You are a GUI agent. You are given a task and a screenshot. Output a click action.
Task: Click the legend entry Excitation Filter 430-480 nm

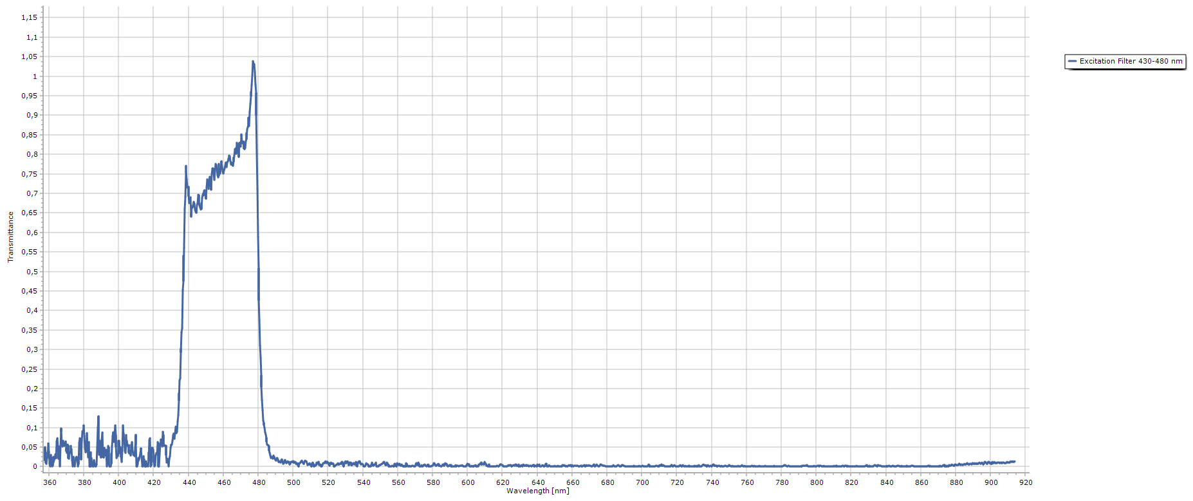click(1125, 62)
